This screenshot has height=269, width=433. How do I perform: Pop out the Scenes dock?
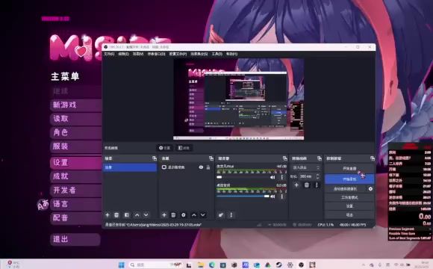[155, 158]
